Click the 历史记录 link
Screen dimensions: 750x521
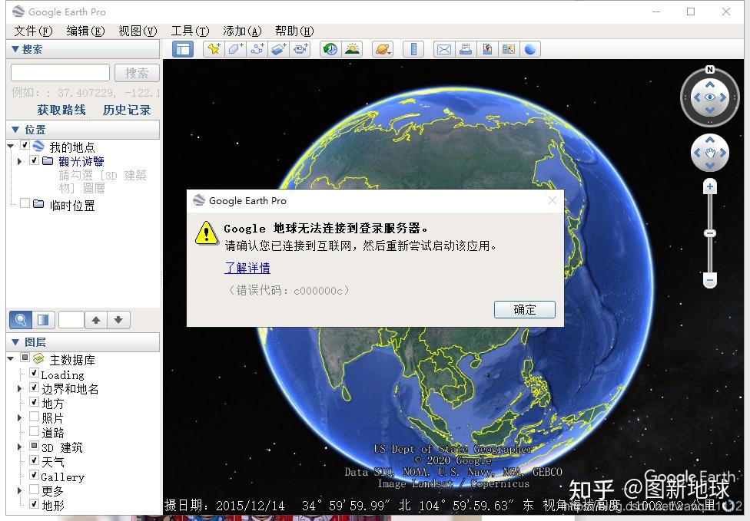tap(127, 110)
